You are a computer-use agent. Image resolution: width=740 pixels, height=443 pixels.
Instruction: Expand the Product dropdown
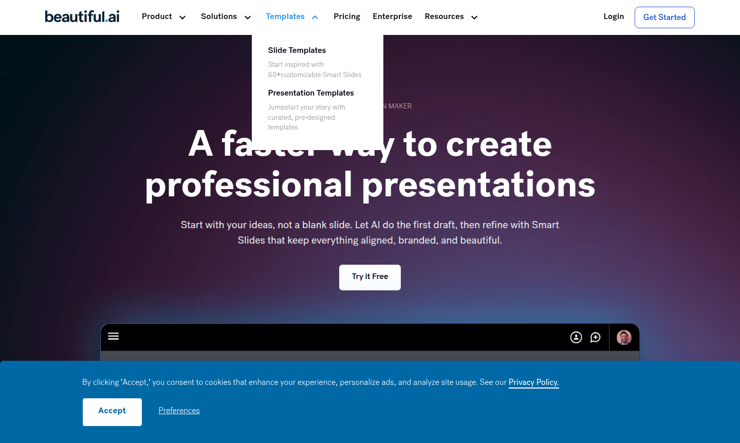click(x=164, y=16)
